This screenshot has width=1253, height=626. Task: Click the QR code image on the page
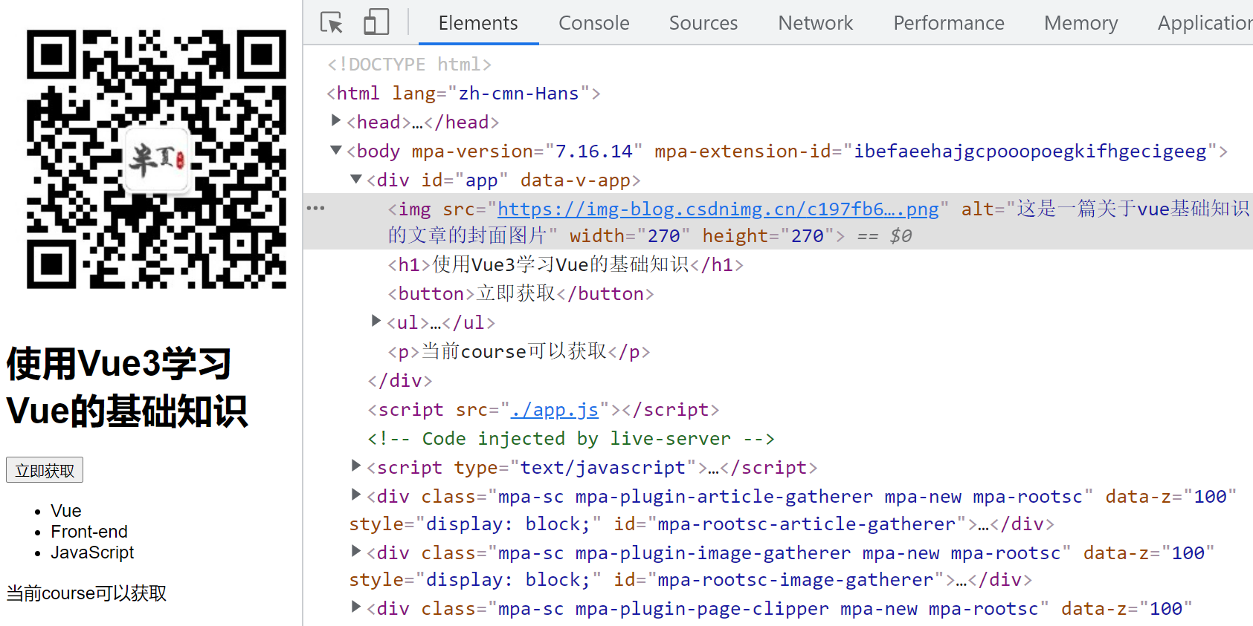(156, 160)
